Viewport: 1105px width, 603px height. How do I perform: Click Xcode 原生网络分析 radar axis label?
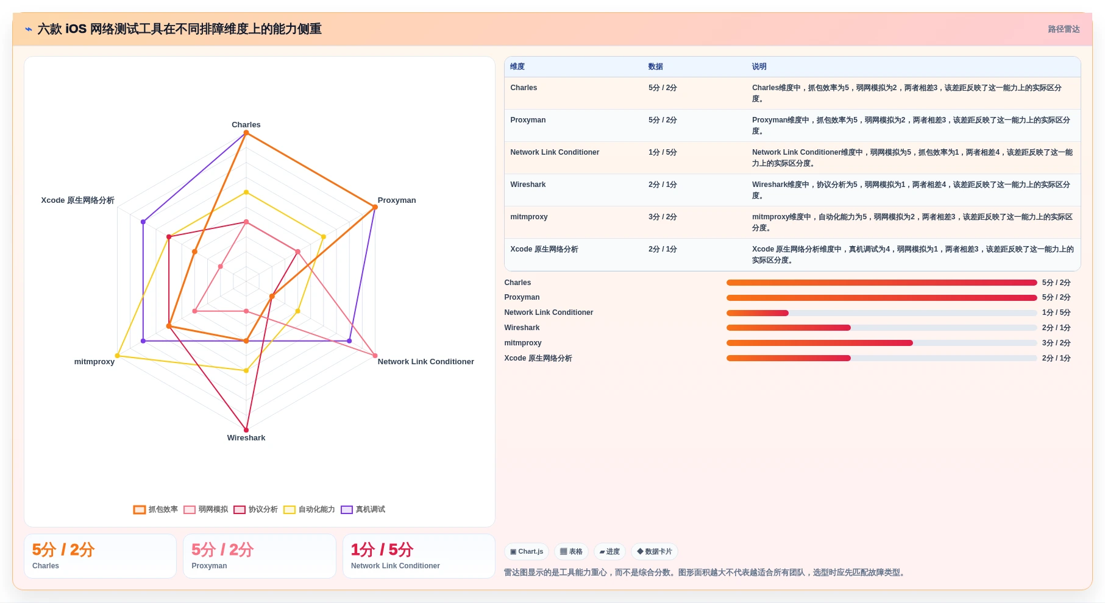(77, 200)
